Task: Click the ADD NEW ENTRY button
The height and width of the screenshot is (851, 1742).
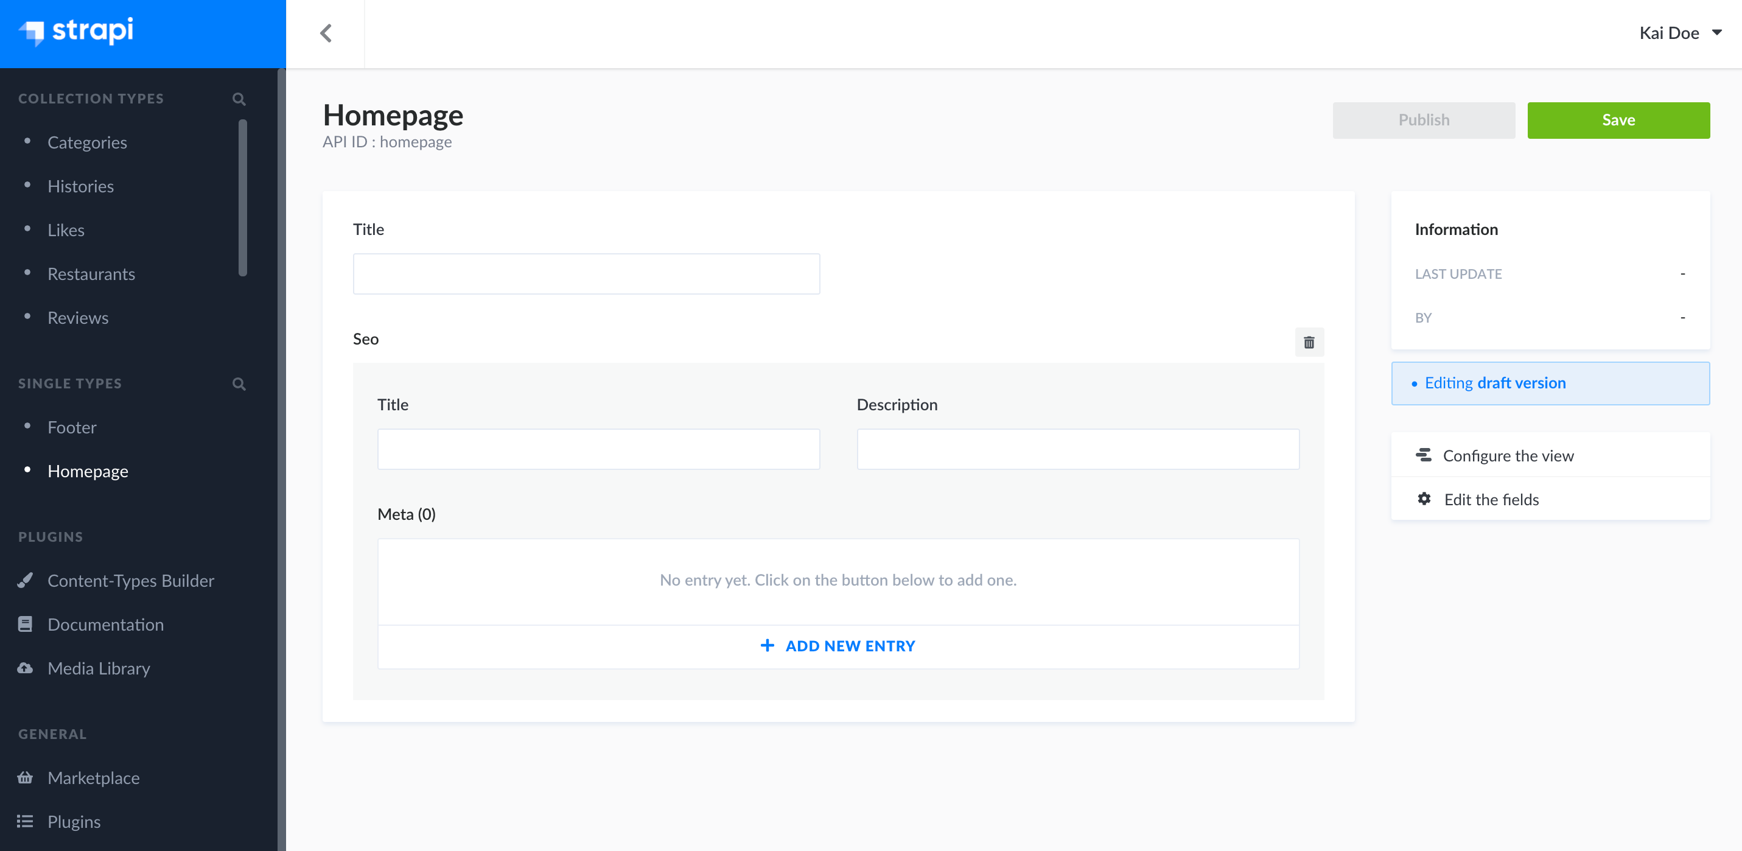Action: [838, 645]
